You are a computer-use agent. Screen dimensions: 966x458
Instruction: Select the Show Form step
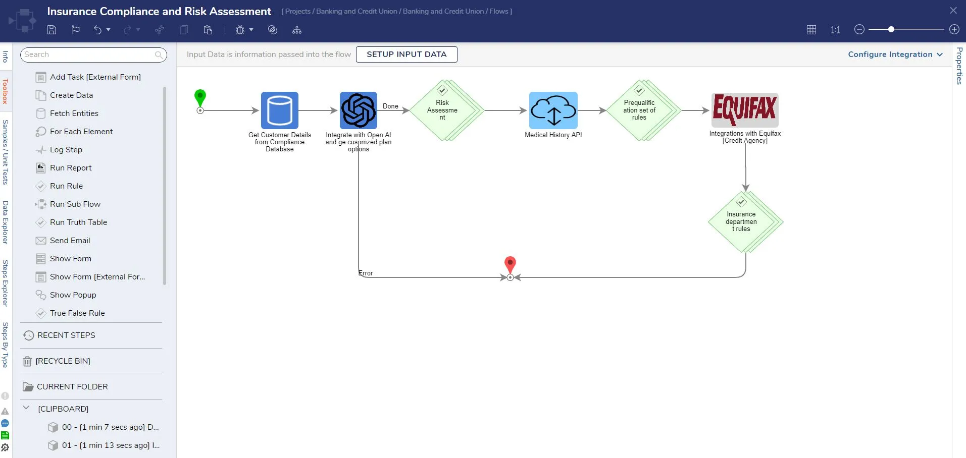click(64, 259)
